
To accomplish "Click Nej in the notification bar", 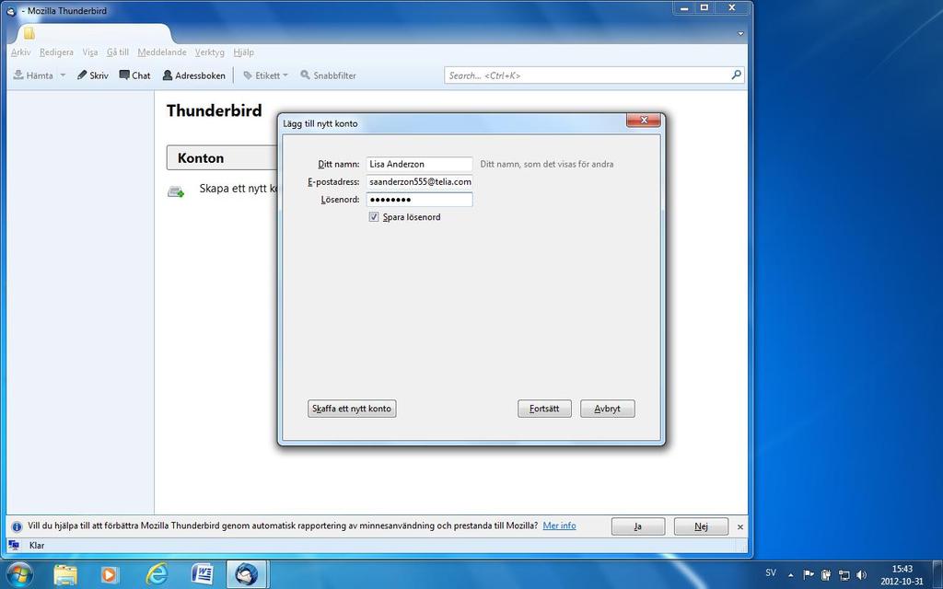I will [701, 526].
